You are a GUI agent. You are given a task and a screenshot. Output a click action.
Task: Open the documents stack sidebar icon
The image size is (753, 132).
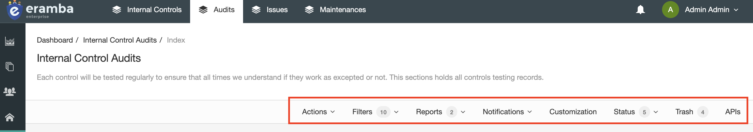click(x=10, y=67)
